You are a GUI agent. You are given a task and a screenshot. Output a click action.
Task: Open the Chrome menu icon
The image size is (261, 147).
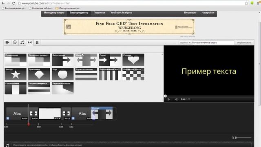258,3
